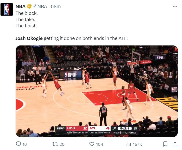Click the line reading "The block."
This screenshot has width=182, height=150.
point(27,13)
